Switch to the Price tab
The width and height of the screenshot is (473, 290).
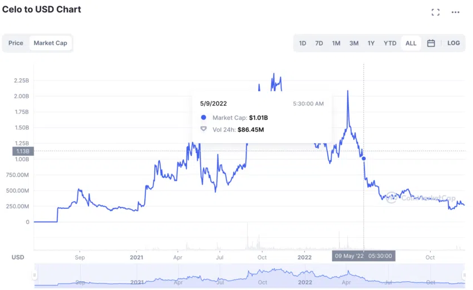(16, 43)
